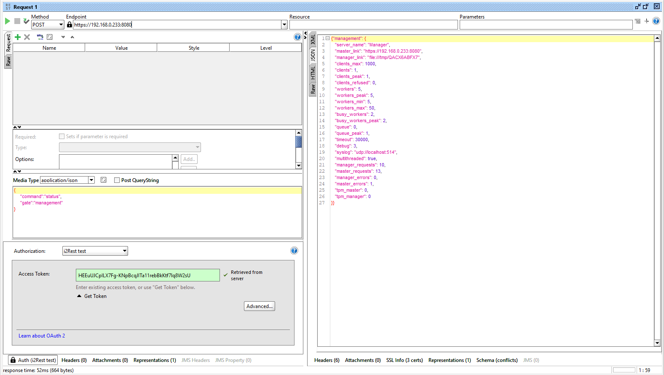This screenshot has width=664, height=375.
Task: Click the Advanced... button
Action: click(260, 306)
